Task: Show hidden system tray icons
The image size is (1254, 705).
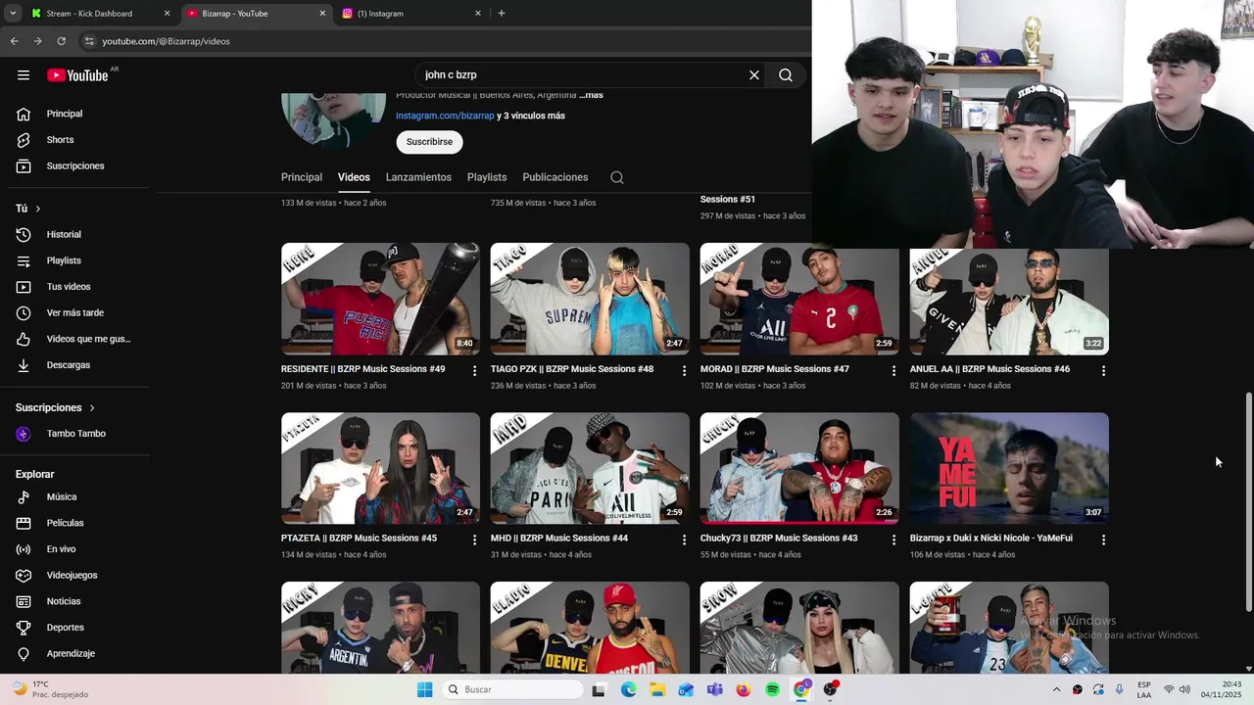Action: 1056,689
